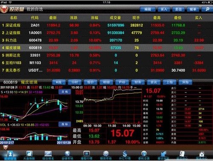The image size is (213, 161).
Task: Open 我的自选 in bottom bar
Action: pyautogui.click(x=10, y=155)
